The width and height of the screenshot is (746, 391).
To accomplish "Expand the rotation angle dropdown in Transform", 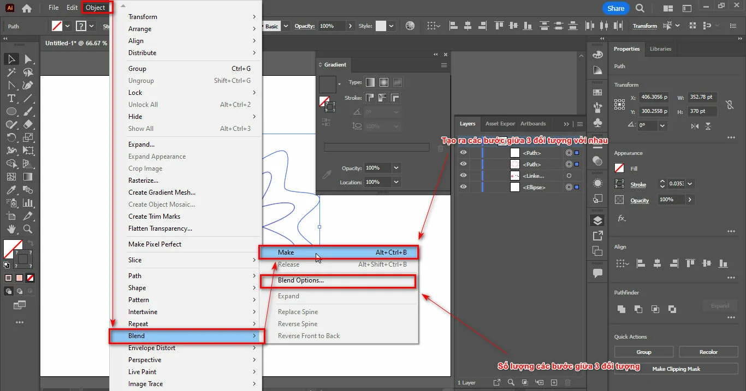I will pyautogui.click(x=662, y=125).
